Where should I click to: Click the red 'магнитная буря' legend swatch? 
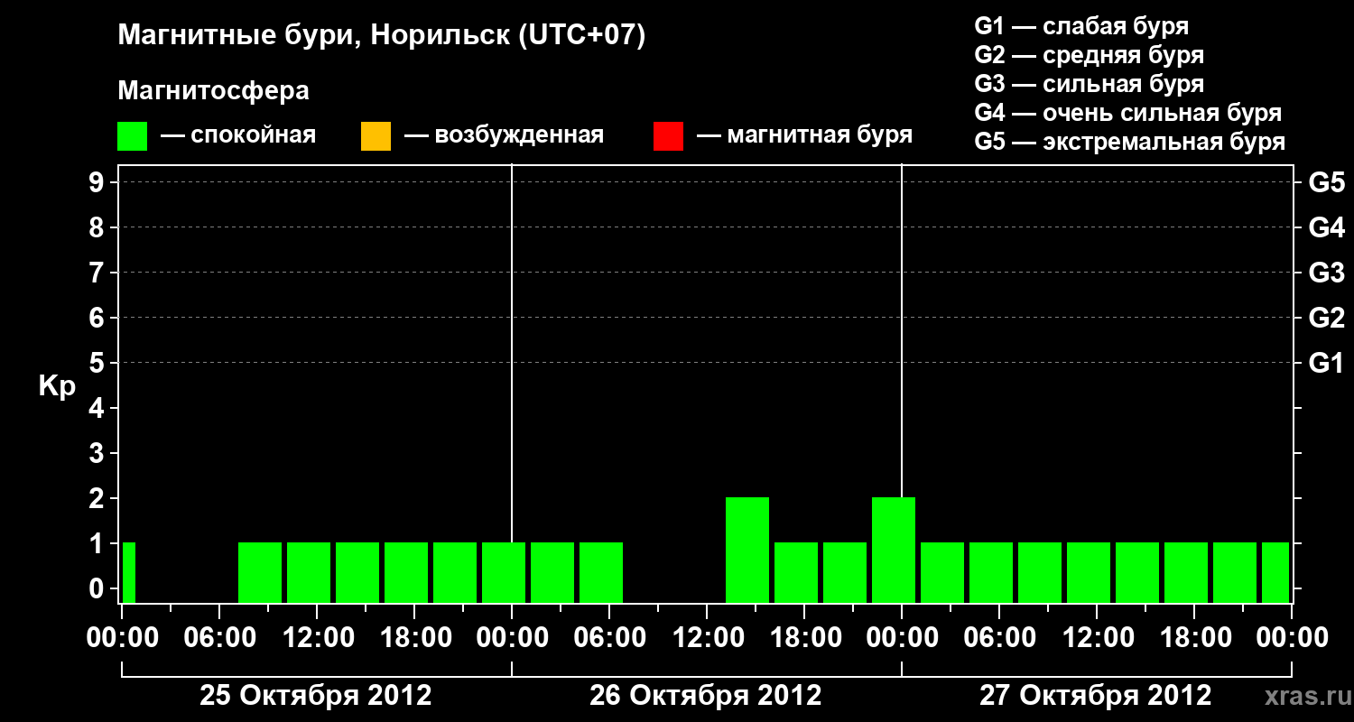click(668, 136)
